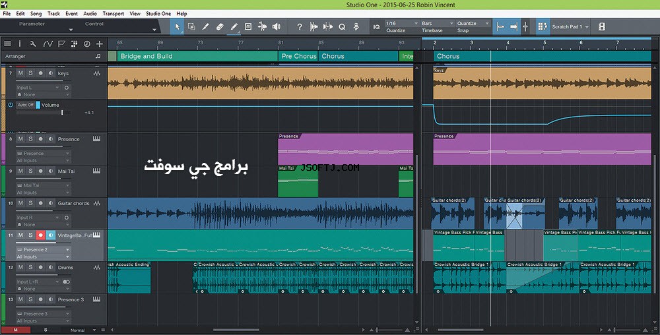Click the keys automation color swatch

[x=38, y=105]
